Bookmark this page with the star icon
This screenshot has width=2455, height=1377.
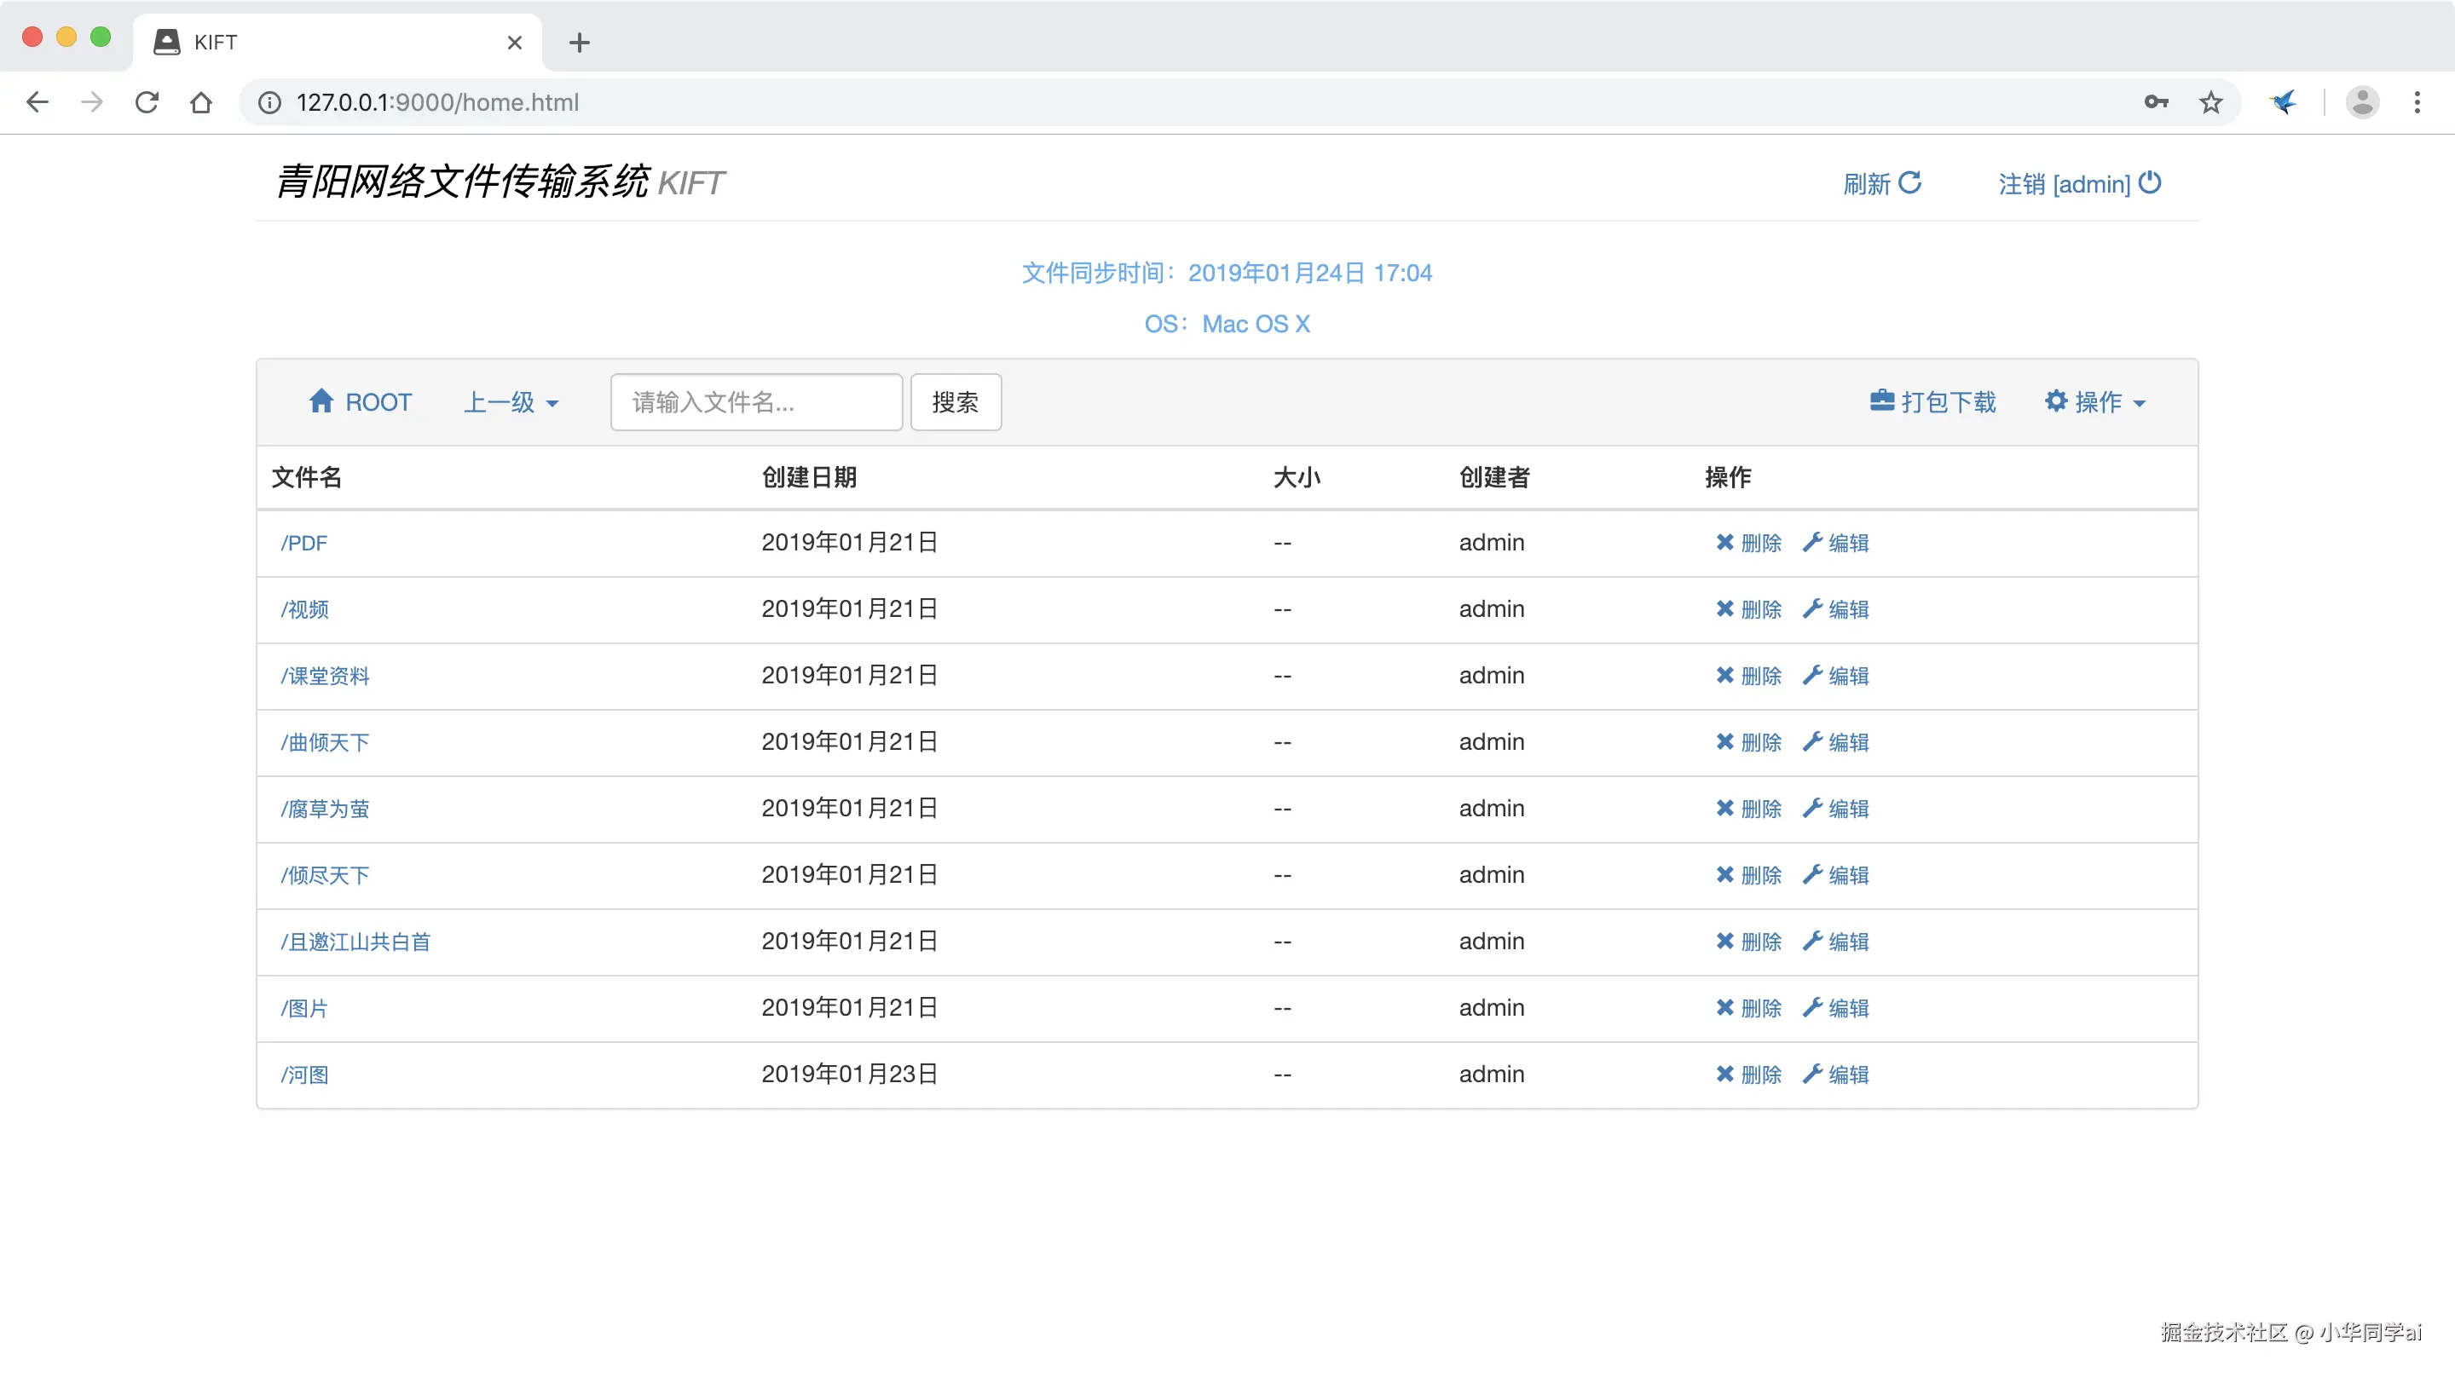(x=2210, y=102)
